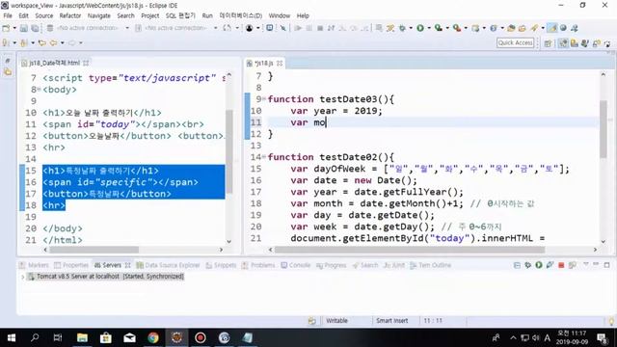
Task: Click the Open Perspective icon
Action: pyautogui.click(x=548, y=42)
